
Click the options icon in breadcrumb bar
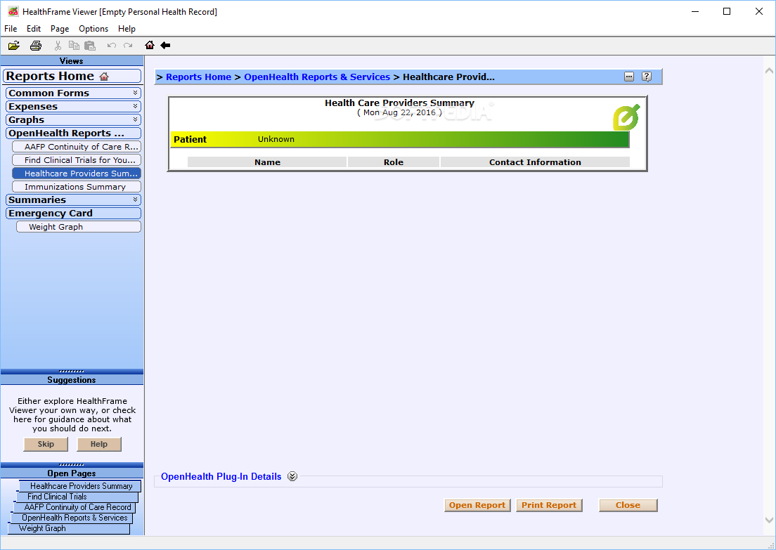[629, 77]
